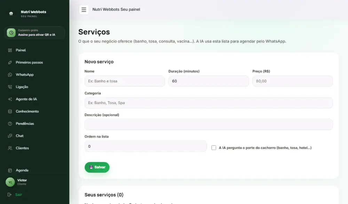Focus the Categoria input field
The image size is (348, 204).
[208, 103]
